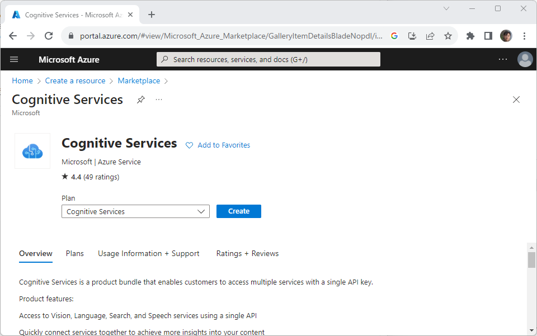Click Microsoft Azure portal title
537x336 pixels.
click(x=69, y=59)
